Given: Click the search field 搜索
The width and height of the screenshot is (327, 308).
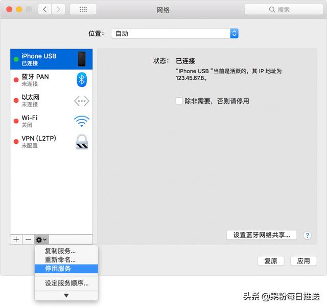Looking at the screenshot, I should [284, 9].
